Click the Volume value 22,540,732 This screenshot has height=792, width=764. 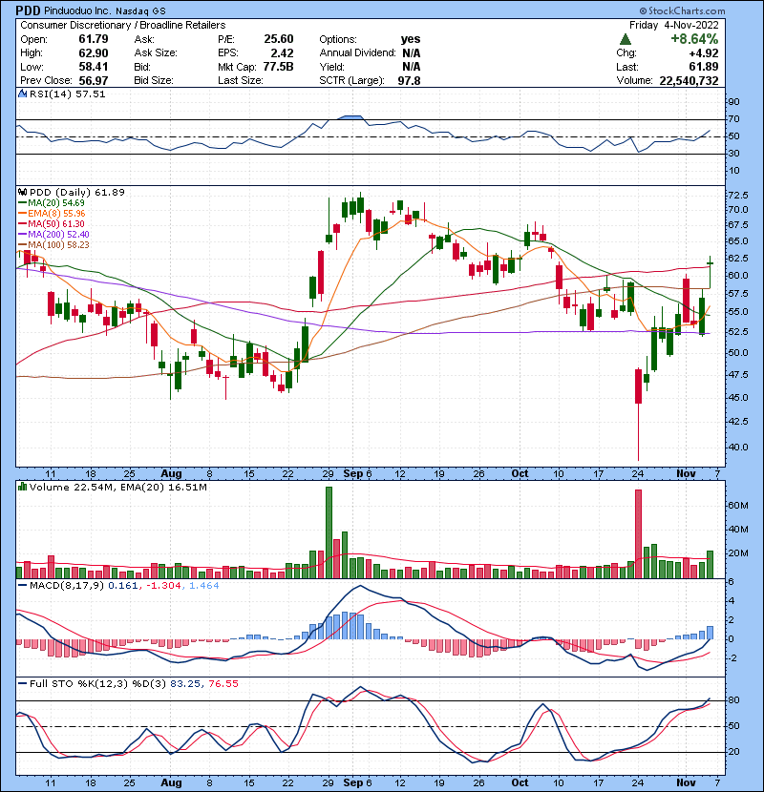[x=689, y=80]
